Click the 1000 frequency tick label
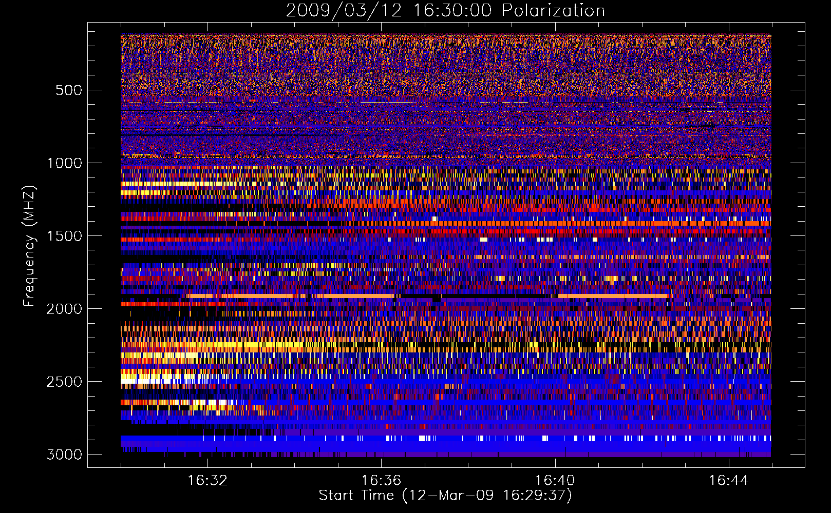Image resolution: width=831 pixels, height=513 pixels. [x=64, y=163]
